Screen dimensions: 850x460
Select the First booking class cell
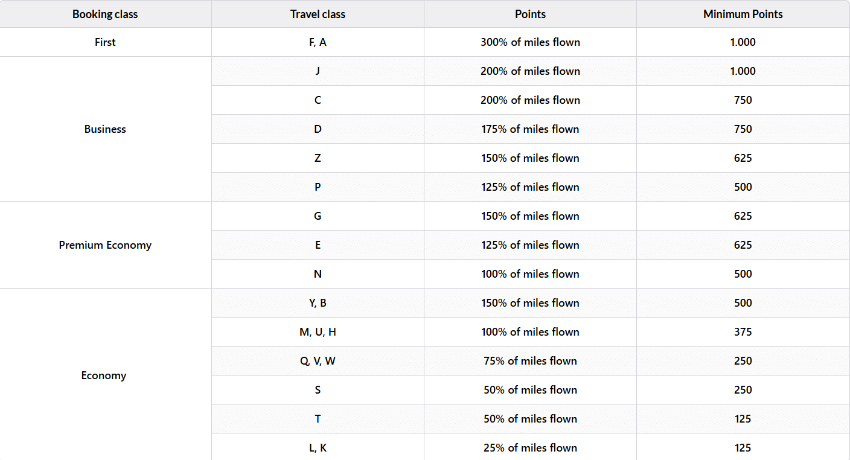(105, 42)
